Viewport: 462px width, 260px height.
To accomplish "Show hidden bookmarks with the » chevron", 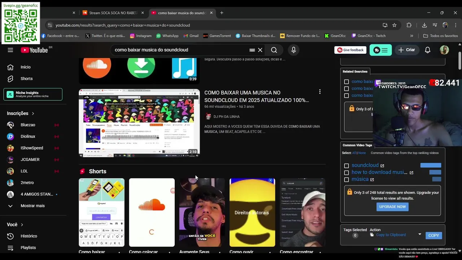I will click(411, 36).
